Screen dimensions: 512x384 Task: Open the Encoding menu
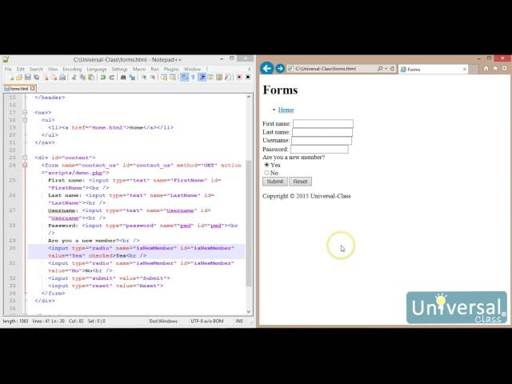[x=72, y=70]
